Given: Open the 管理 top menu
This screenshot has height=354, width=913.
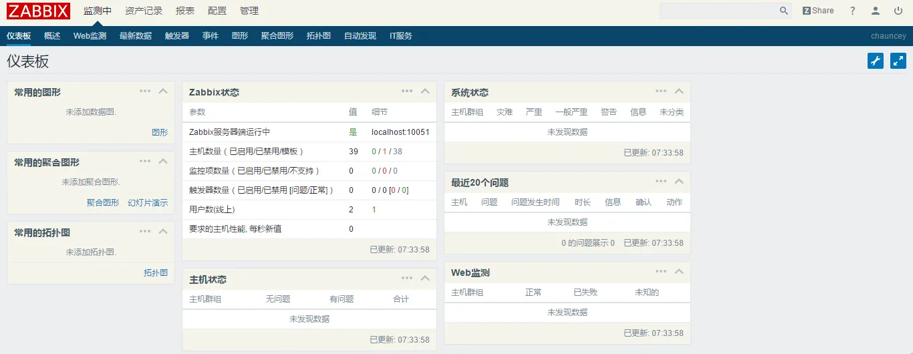Looking at the screenshot, I should point(249,11).
